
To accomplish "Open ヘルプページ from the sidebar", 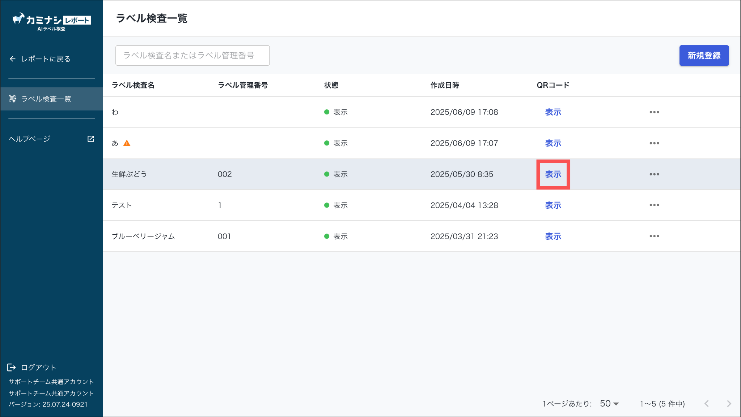I will coord(30,139).
